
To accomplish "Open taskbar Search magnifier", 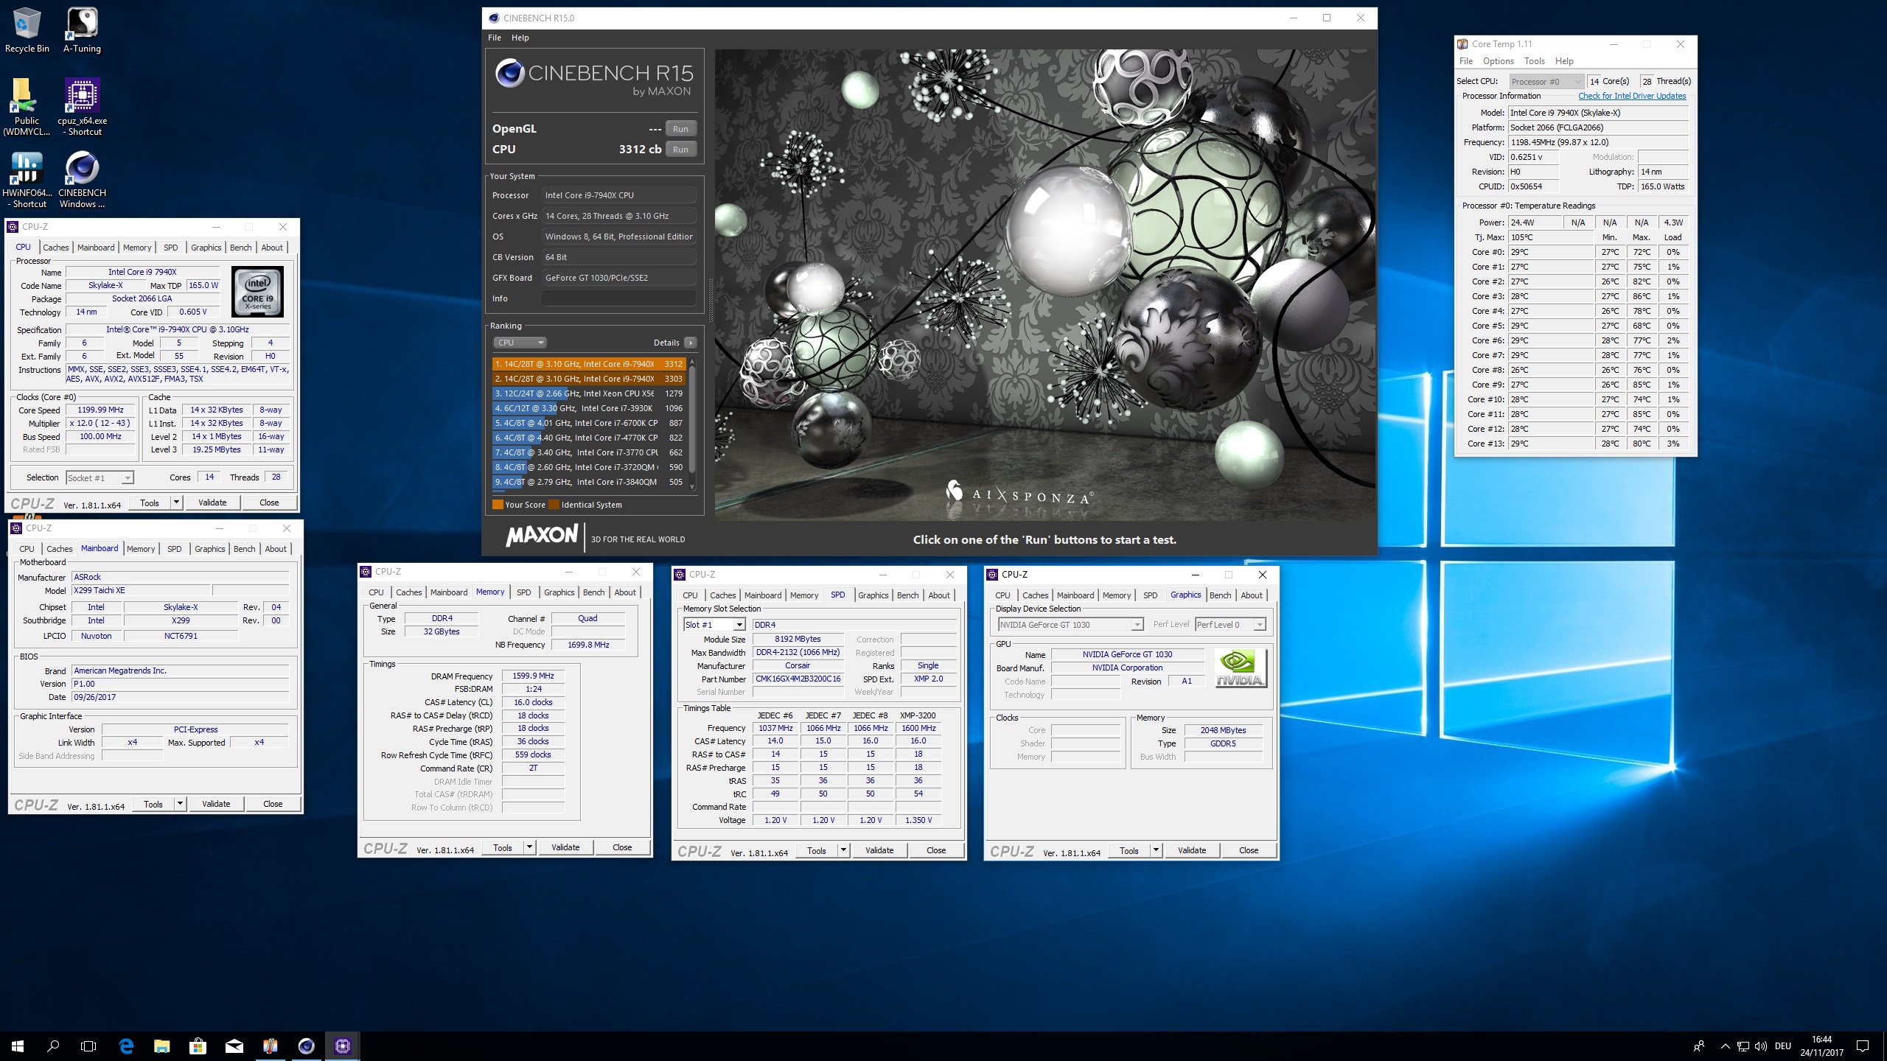I will point(53,1046).
